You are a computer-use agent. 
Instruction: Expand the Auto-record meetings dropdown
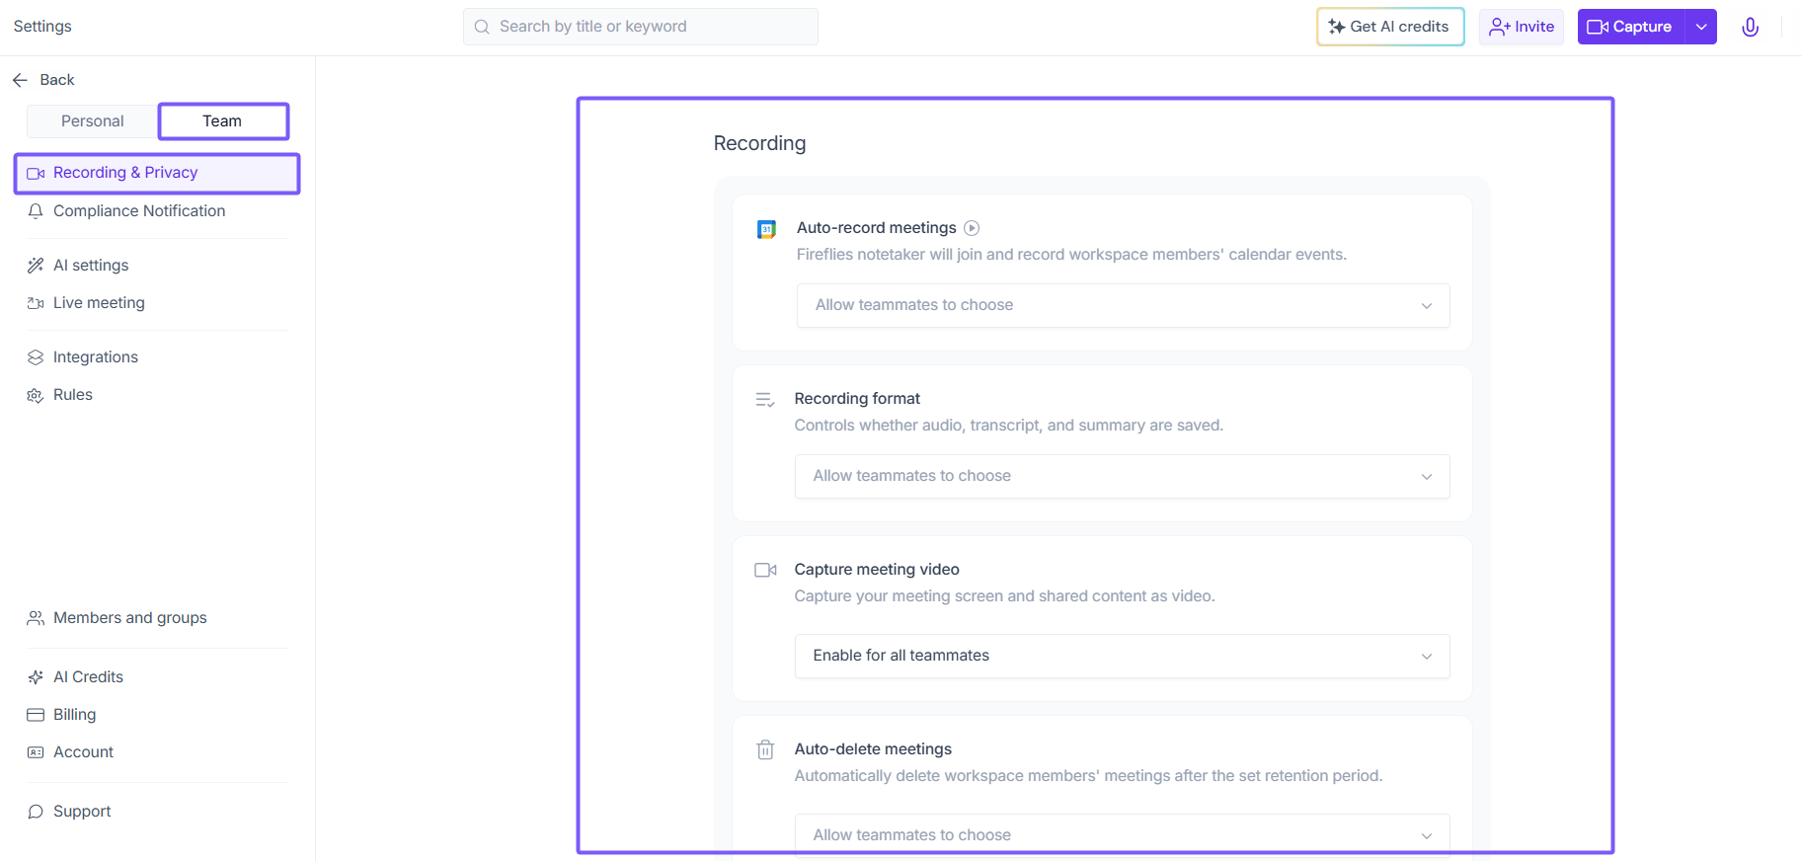(x=1123, y=305)
